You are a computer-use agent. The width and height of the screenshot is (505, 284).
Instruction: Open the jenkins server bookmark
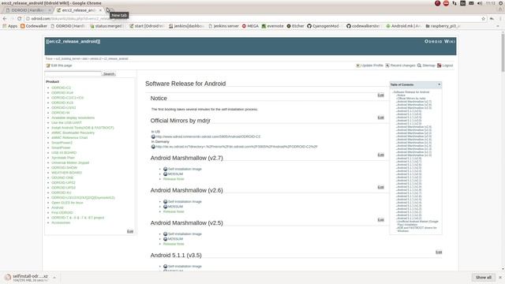pyautogui.click(x=223, y=26)
